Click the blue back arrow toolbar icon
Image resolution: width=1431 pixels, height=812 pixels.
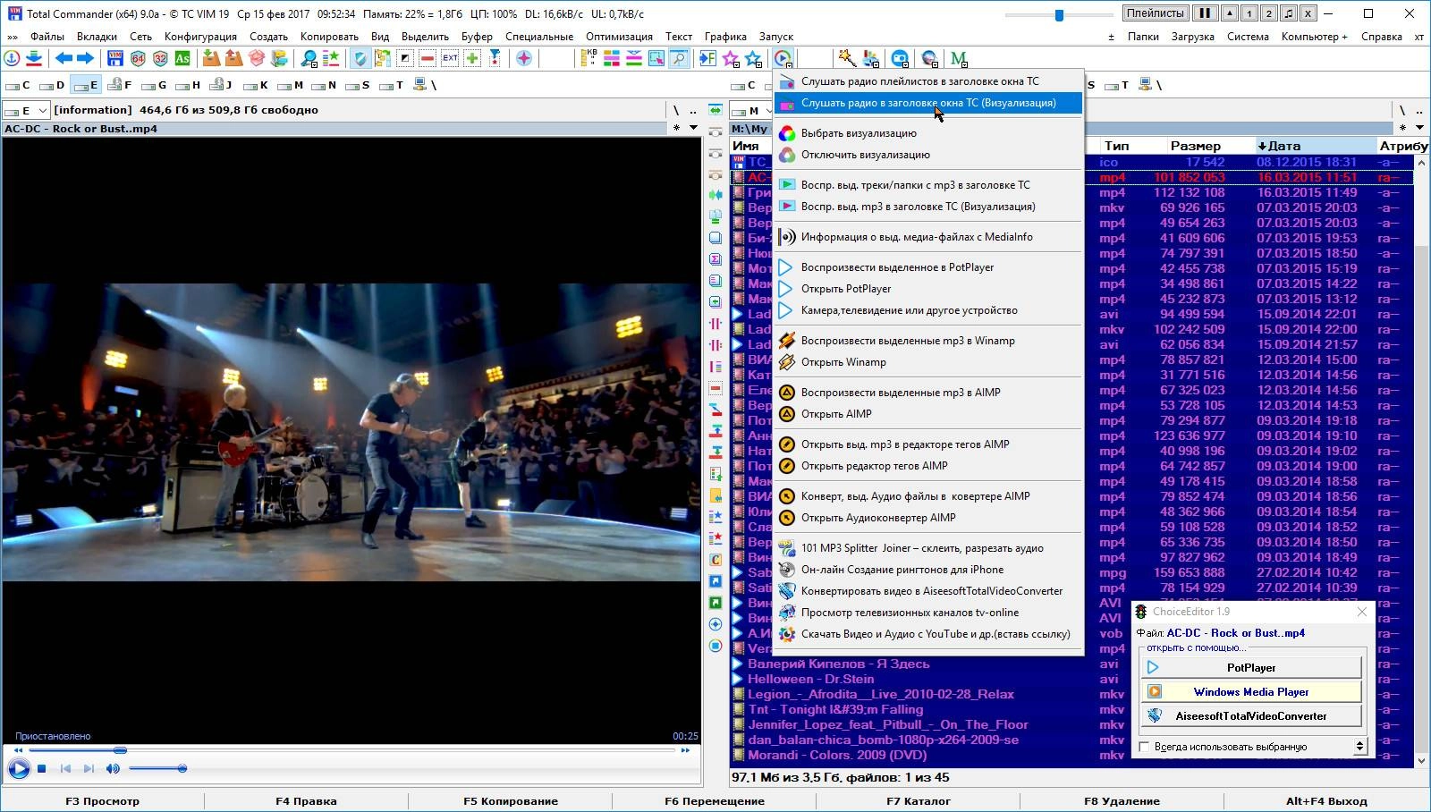pyautogui.click(x=64, y=58)
